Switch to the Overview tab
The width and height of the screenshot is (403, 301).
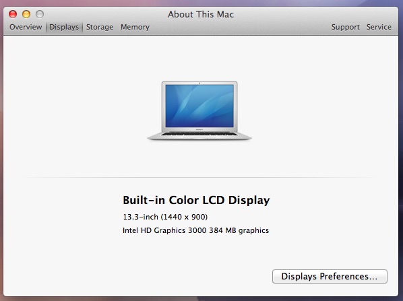(26, 27)
